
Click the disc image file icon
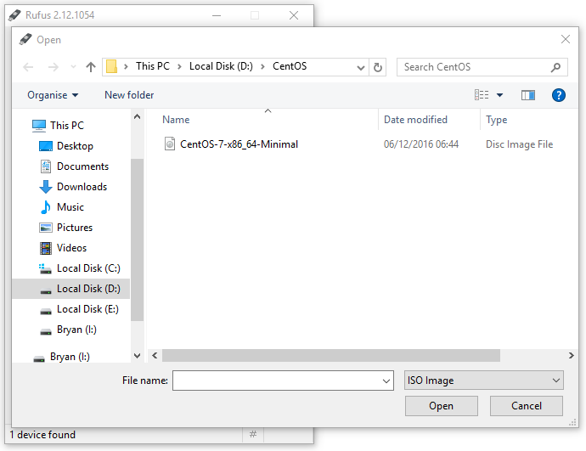(170, 144)
